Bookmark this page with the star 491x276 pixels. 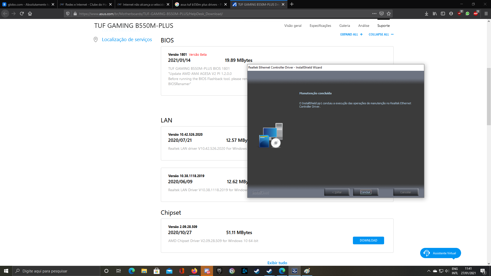click(x=389, y=14)
